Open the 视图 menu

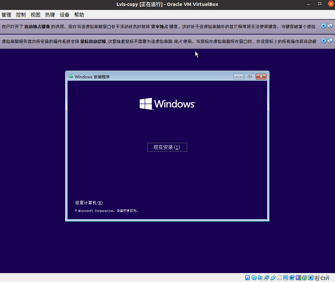point(35,15)
